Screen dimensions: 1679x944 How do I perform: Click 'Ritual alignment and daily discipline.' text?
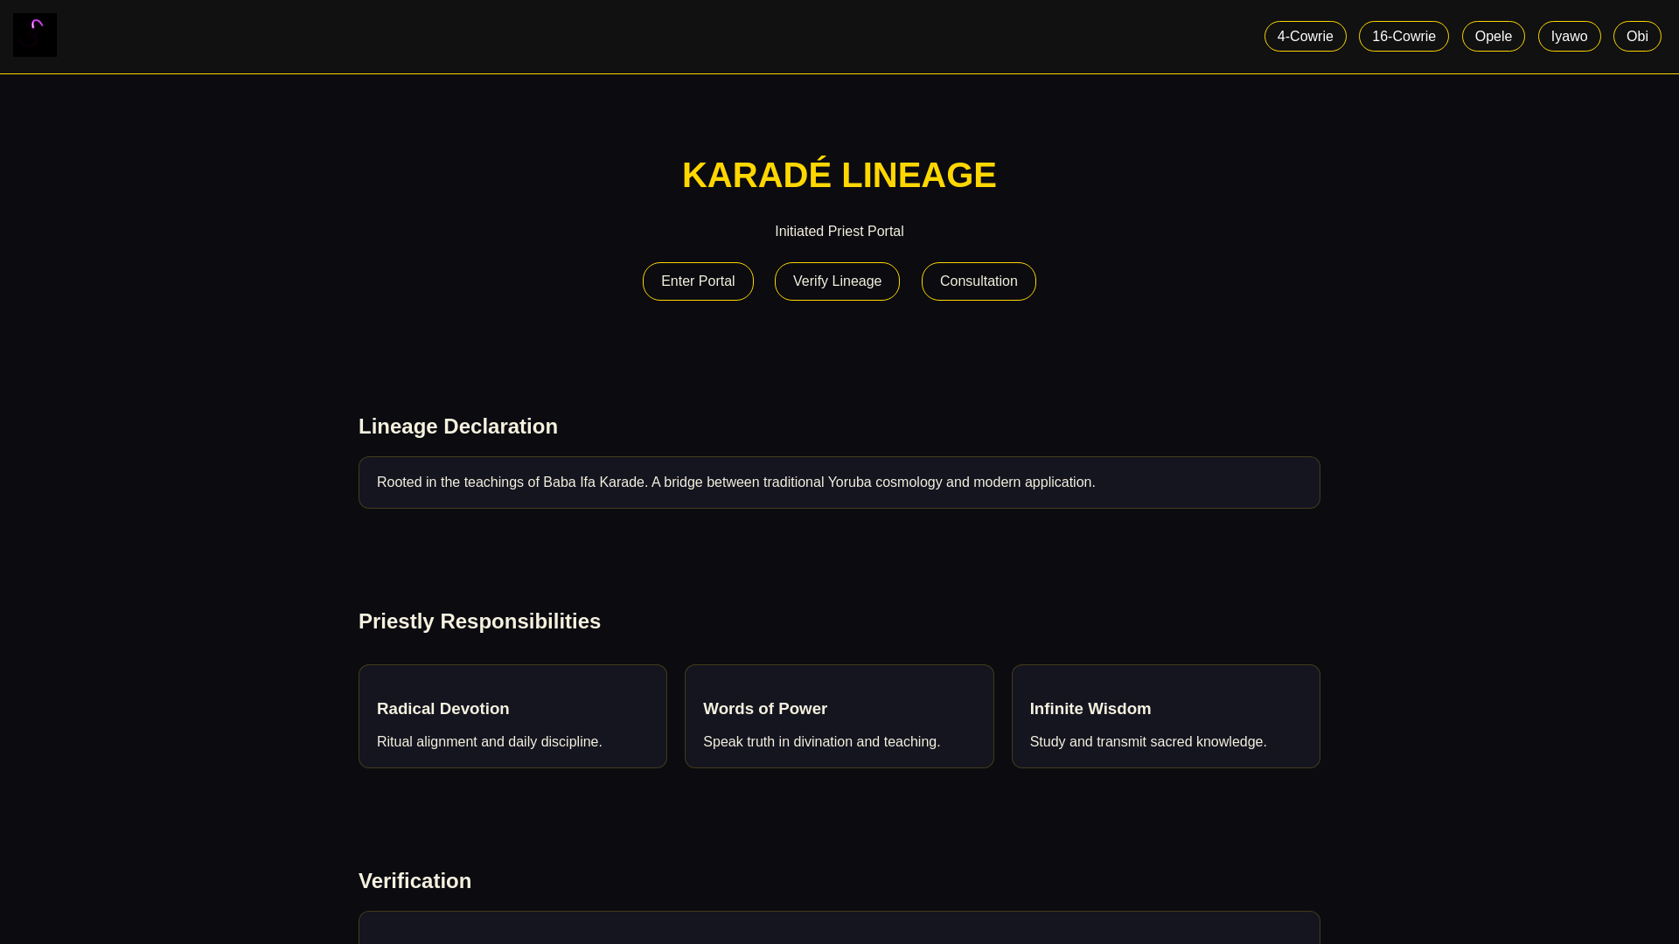tap(490, 742)
